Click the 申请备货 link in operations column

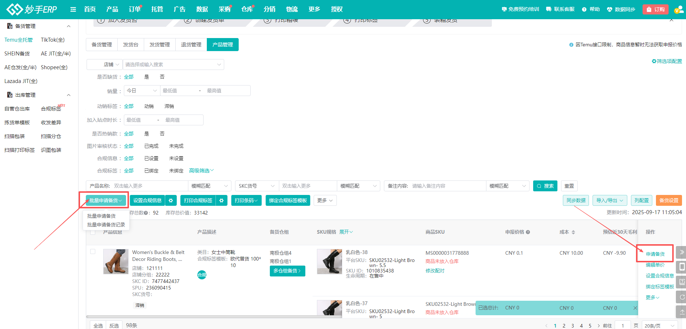655,254
